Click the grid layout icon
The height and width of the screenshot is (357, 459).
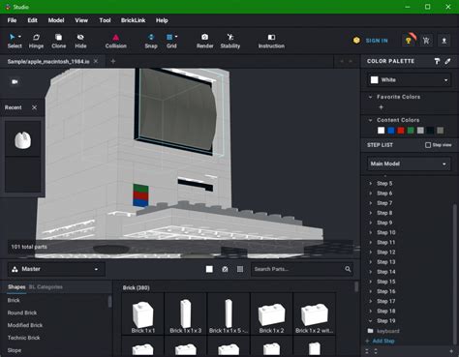coord(240,269)
